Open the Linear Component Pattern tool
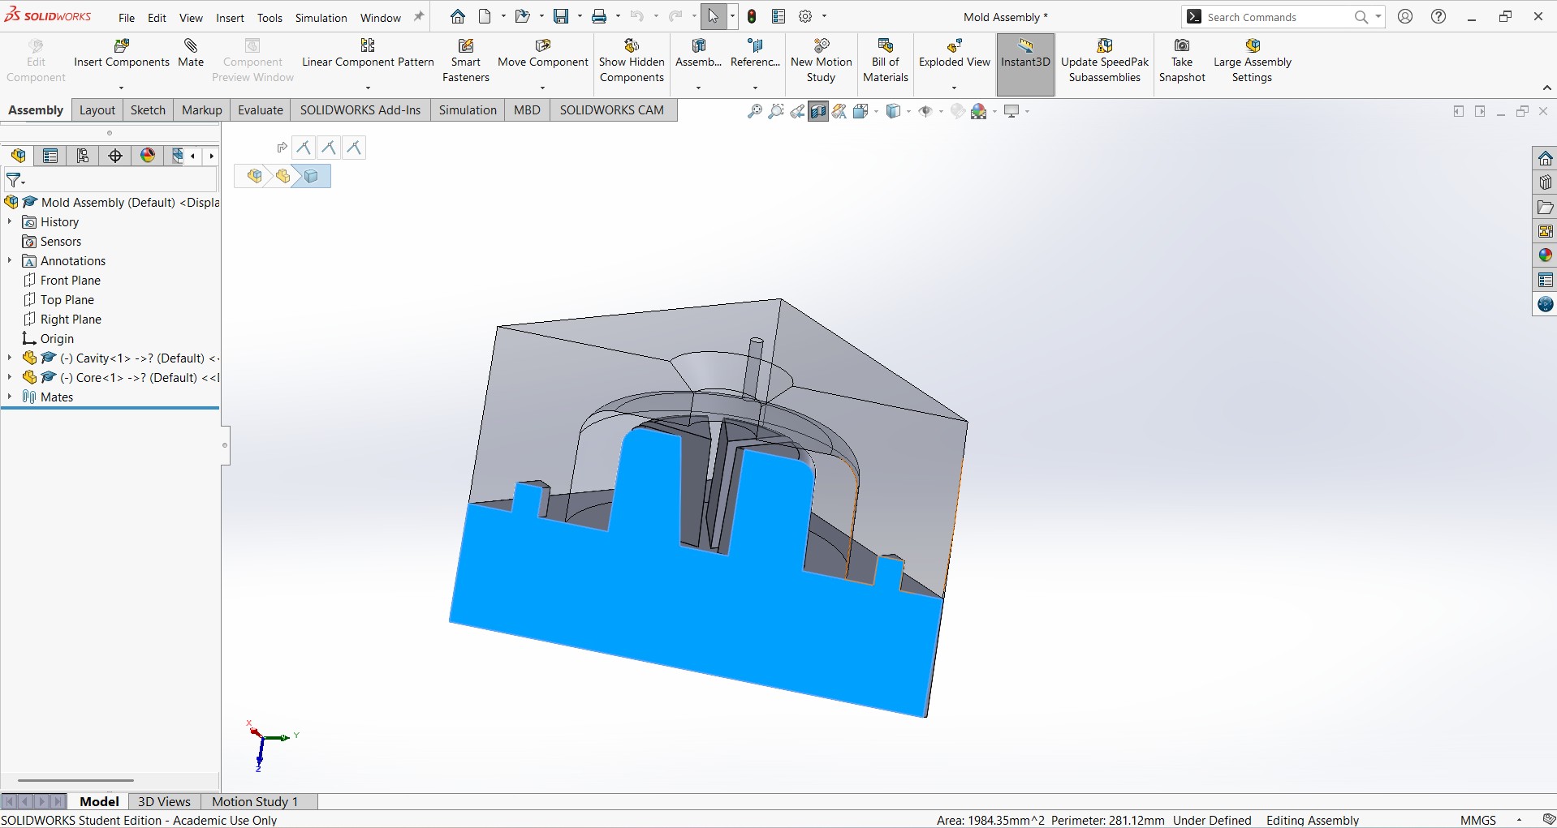This screenshot has width=1557, height=828. 368,53
